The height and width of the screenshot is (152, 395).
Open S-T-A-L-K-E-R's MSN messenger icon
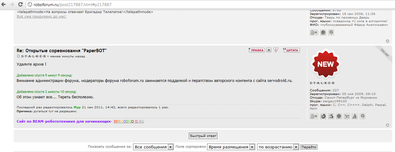point(331,116)
